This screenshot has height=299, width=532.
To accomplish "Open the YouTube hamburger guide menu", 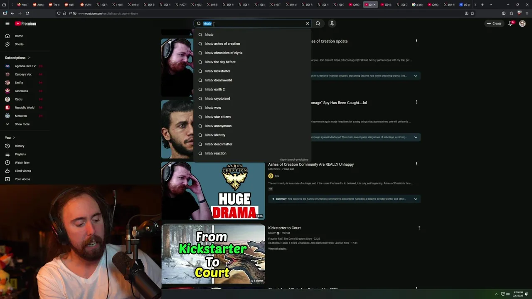I will click(7, 24).
